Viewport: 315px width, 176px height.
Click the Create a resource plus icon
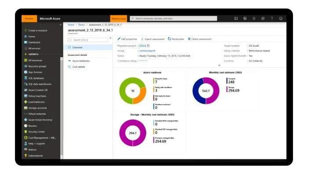[25, 30]
